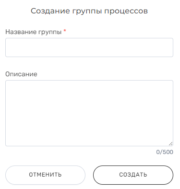The image size is (180, 189).
Task: Cancel the process group creation dialog
Action: click(45, 175)
